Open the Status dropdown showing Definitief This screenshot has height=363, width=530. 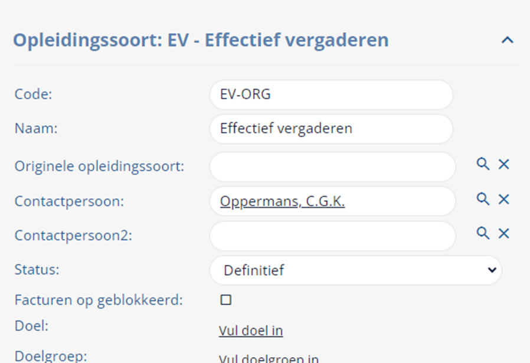pos(355,270)
